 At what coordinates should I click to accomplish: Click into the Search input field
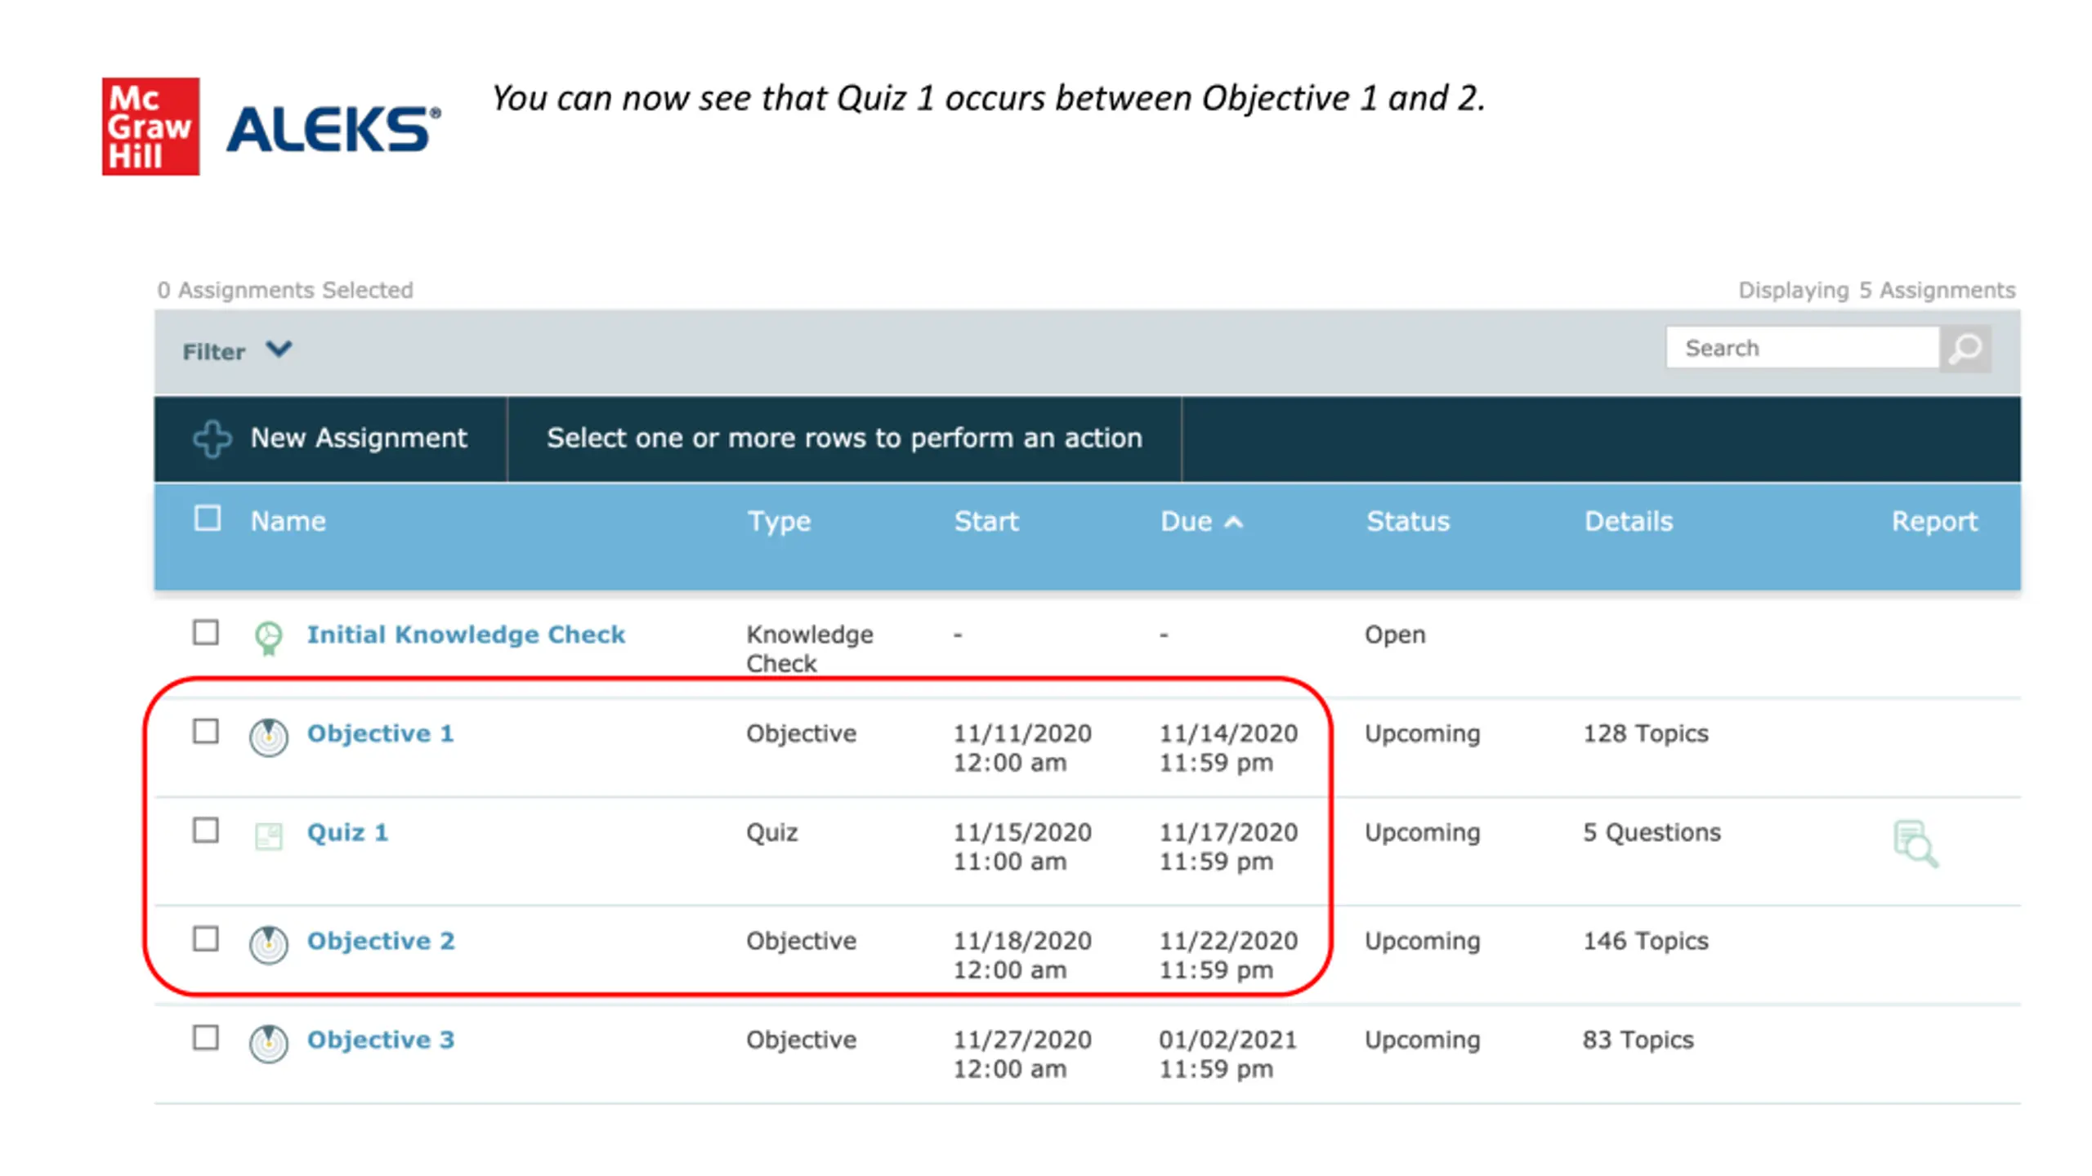pyautogui.click(x=1802, y=348)
